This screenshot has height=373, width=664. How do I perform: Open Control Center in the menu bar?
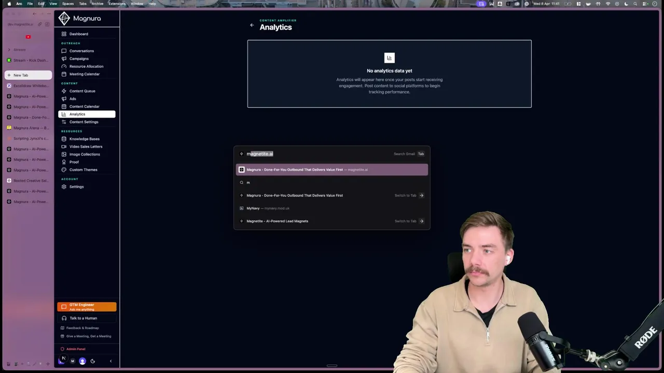[x=644, y=4]
